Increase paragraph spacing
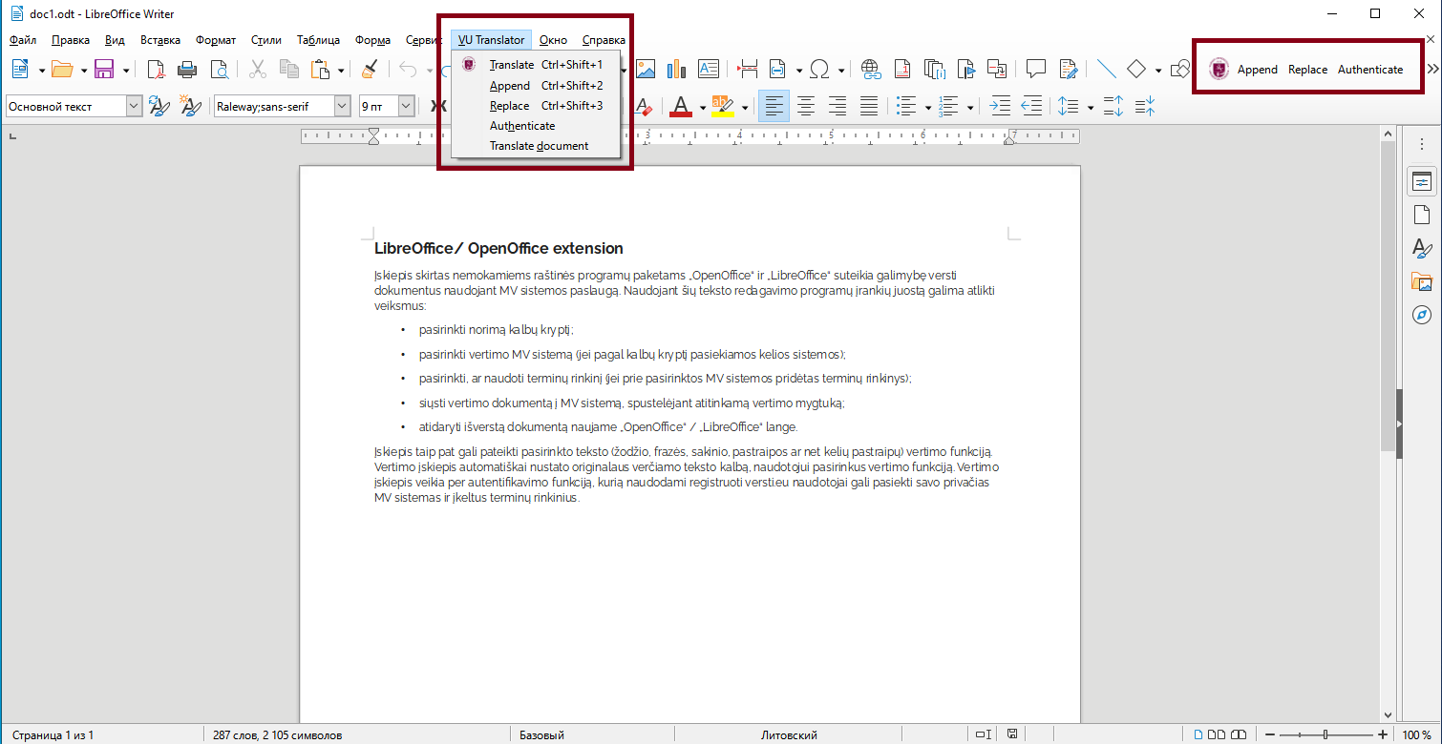 [x=1113, y=106]
